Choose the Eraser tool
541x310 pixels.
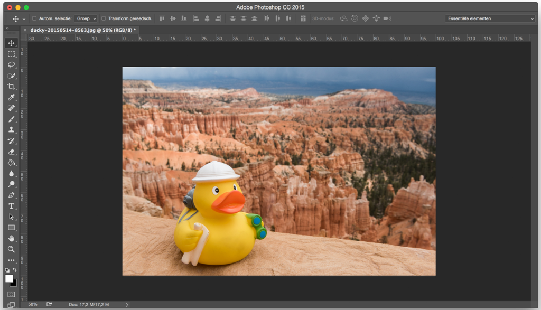[11, 152]
